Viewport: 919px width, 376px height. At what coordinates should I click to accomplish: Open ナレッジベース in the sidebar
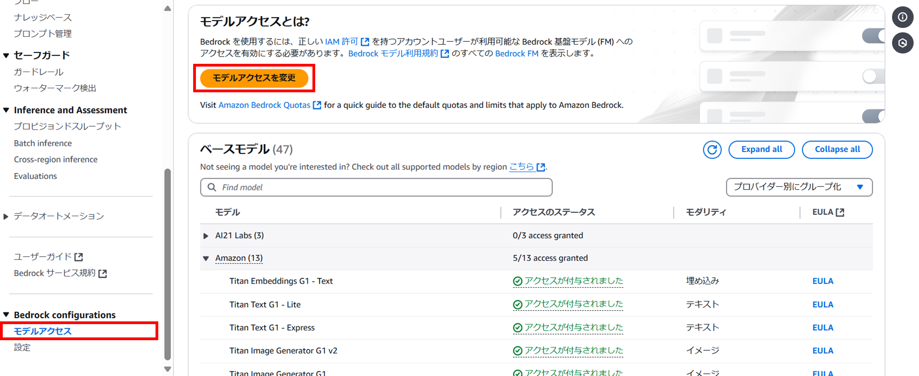tap(43, 17)
